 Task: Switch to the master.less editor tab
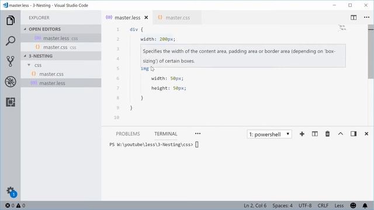[127, 17]
